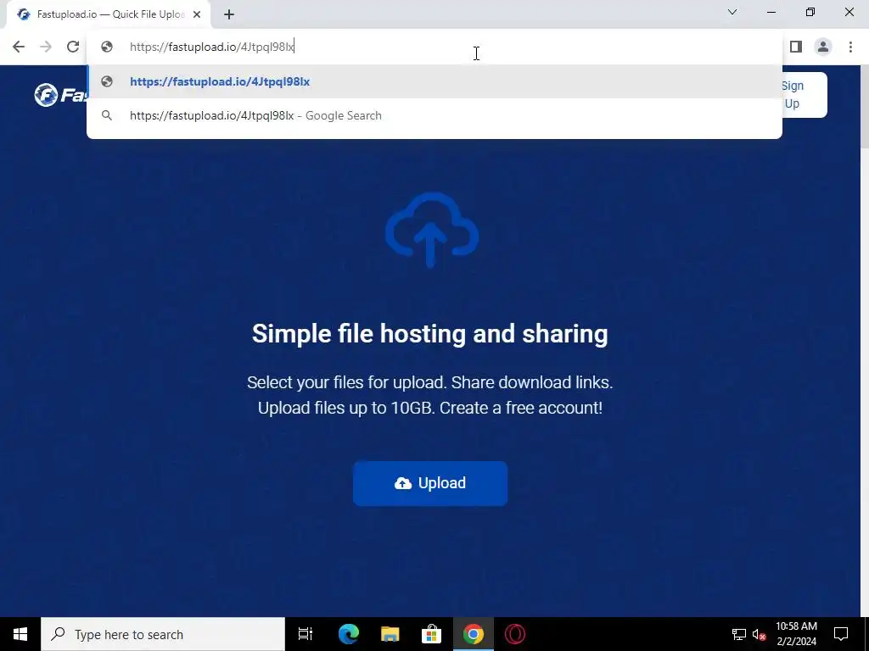Launch Microsoft Edge from the taskbar
Viewport: 869px width, 651px height.
point(349,634)
